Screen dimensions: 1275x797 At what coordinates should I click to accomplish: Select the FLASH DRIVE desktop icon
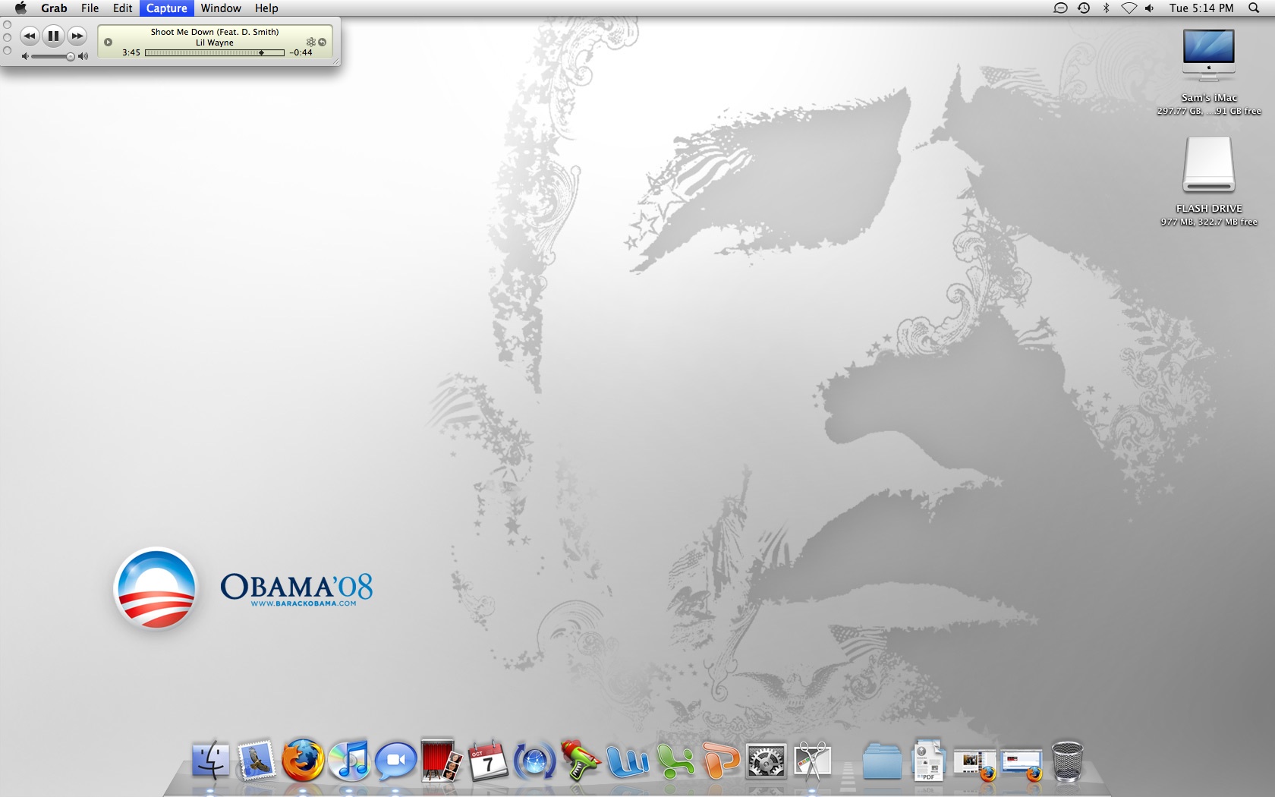click(1209, 165)
